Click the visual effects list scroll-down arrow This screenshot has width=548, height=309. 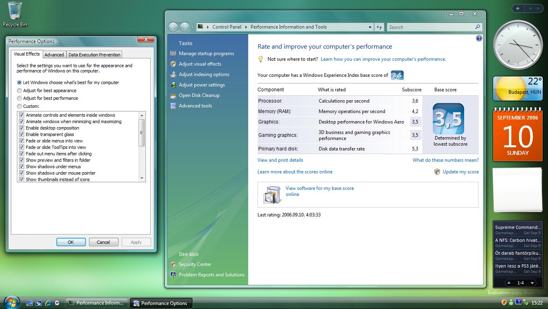(x=142, y=178)
